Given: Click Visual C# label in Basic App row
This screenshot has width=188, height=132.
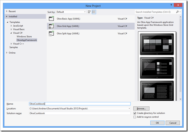Looking at the screenshot, I should pos(122,19).
